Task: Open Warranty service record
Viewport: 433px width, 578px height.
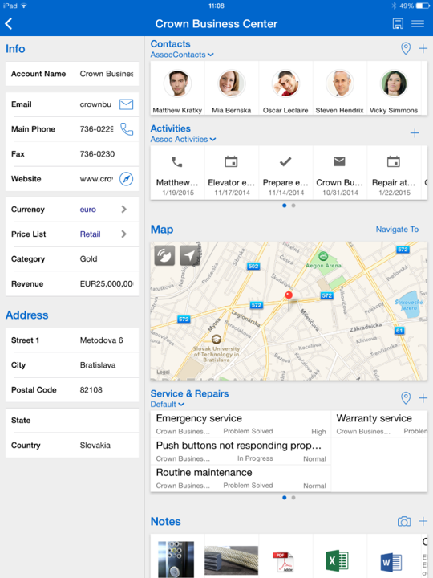Action: [379, 425]
